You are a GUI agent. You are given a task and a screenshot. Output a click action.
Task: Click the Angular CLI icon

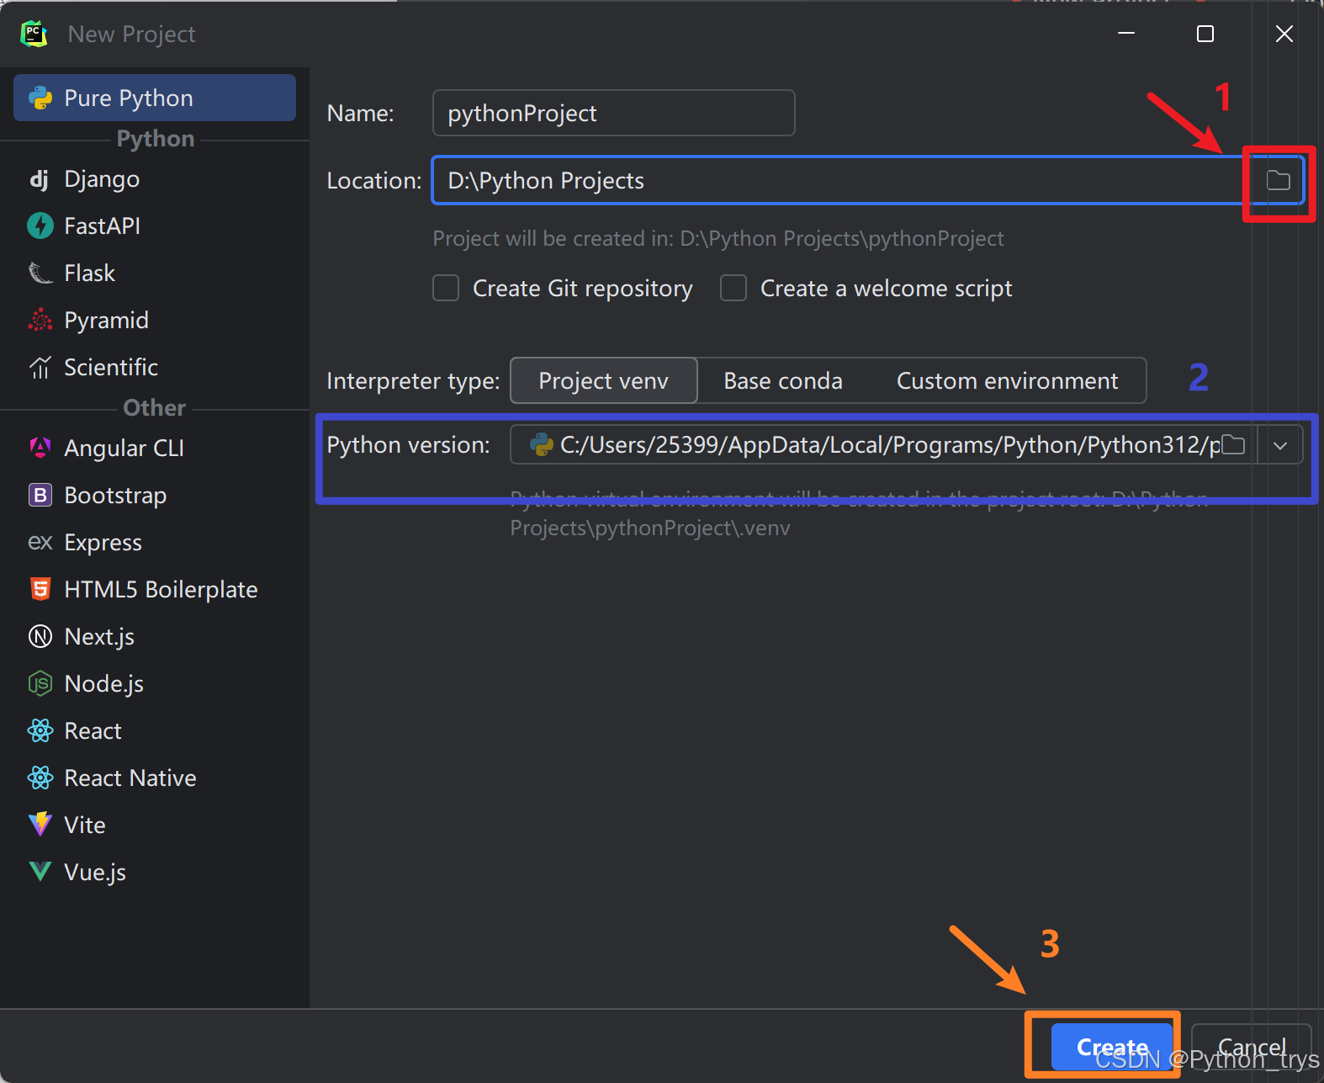tap(40, 448)
